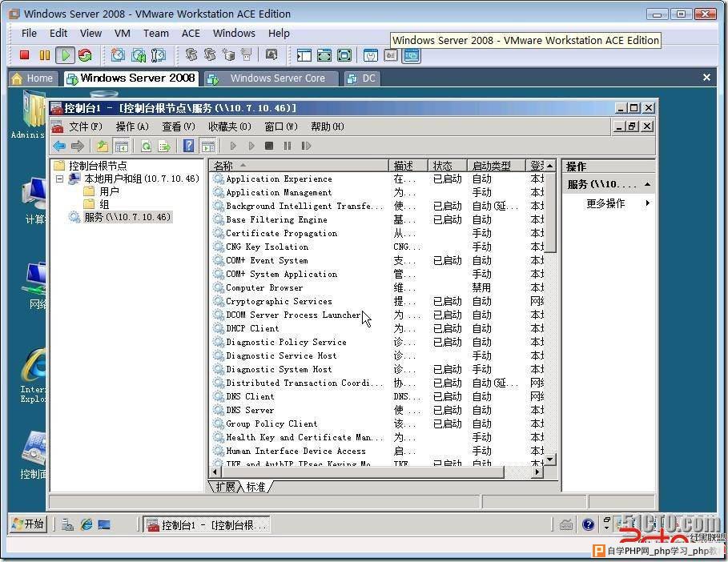Select the 组 folder in tree
Image resolution: width=728 pixels, height=562 pixels.
tap(104, 204)
